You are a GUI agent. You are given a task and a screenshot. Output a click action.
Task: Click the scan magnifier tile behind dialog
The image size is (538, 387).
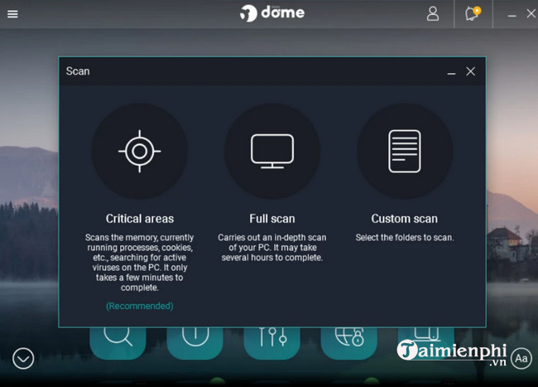(118, 343)
